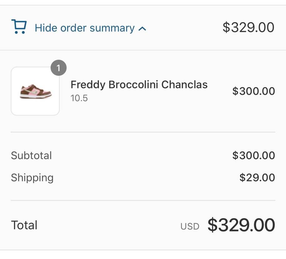Screen dimensions: 286x259
Task: Click the blank header area right of the chevron
Action: click(x=184, y=28)
